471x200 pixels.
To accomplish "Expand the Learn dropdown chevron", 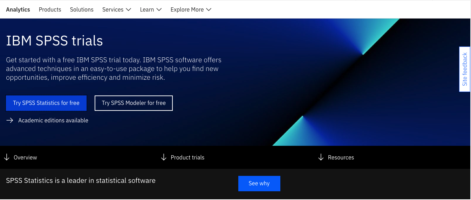I will point(159,10).
